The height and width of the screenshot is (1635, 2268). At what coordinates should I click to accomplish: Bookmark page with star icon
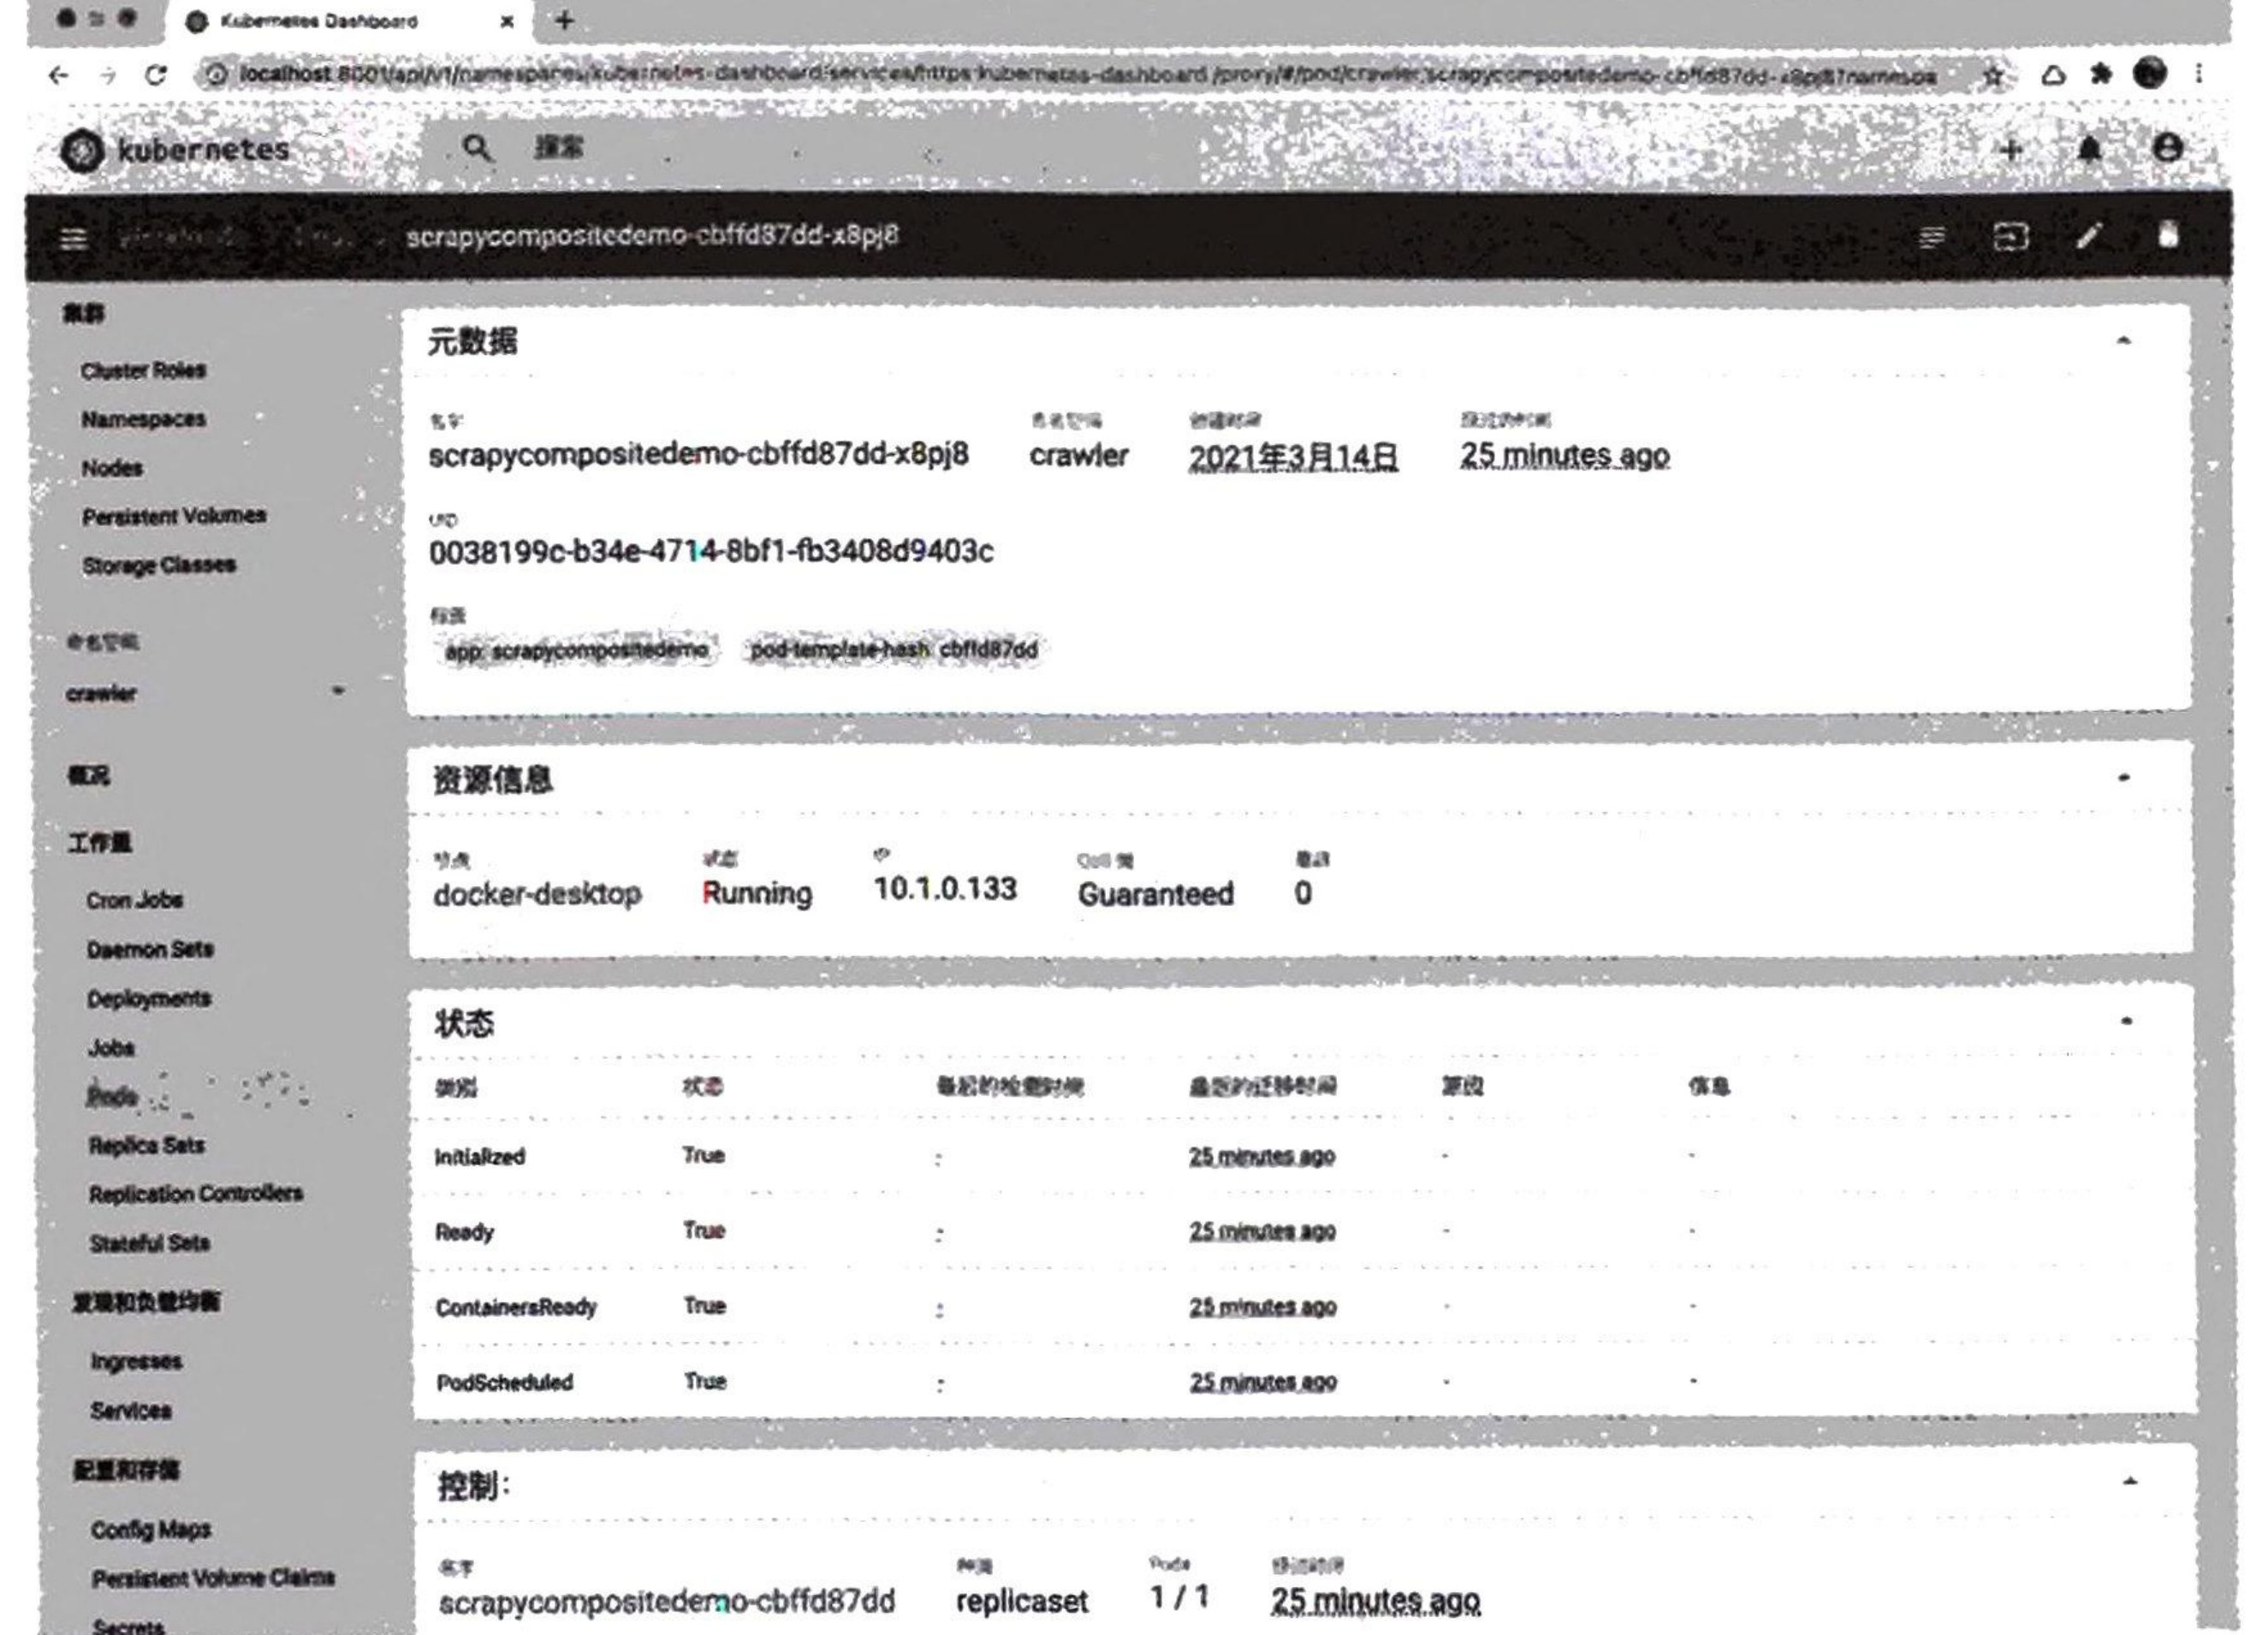click(1993, 76)
